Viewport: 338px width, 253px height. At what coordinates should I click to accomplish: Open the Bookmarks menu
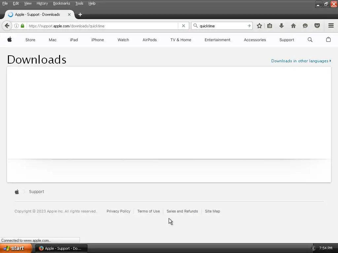tap(62, 3)
